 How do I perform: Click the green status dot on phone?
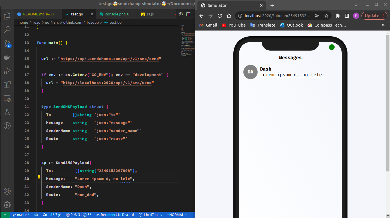pyautogui.click(x=332, y=47)
